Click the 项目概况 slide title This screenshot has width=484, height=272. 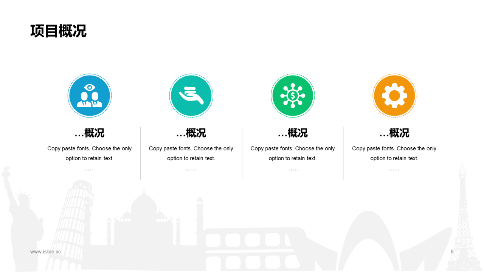pyautogui.click(x=58, y=31)
